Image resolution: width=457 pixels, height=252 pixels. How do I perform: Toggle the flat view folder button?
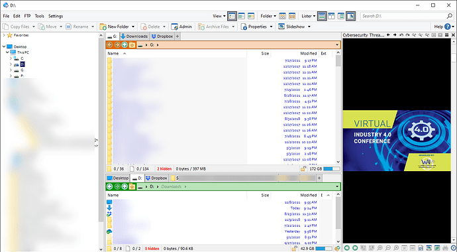click(x=282, y=16)
